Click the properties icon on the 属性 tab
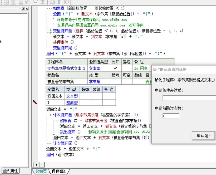Viewport: 216px width, 175px height. [x=6, y=171]
